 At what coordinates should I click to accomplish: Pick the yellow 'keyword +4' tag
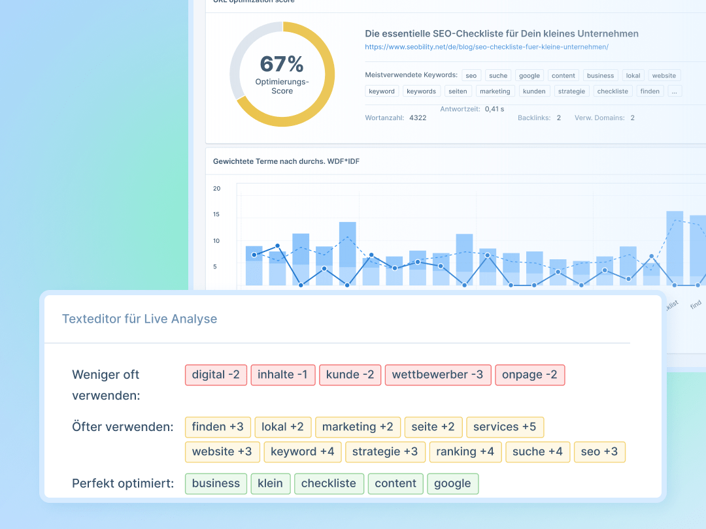point(303,452)
